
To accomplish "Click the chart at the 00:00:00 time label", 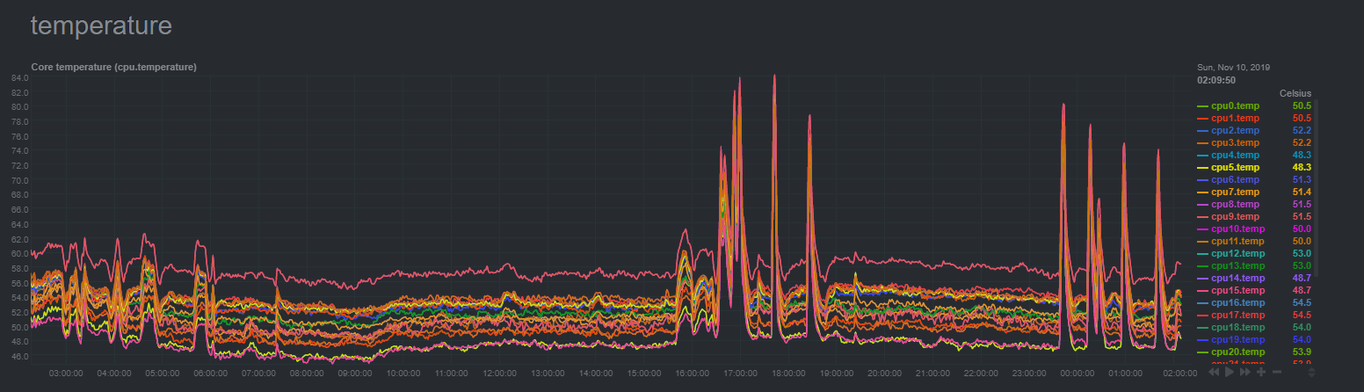I will click(1077, 373).
